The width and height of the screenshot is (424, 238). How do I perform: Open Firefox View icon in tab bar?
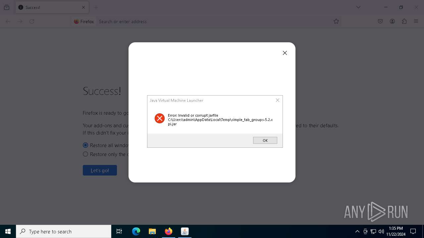(7, 7)
